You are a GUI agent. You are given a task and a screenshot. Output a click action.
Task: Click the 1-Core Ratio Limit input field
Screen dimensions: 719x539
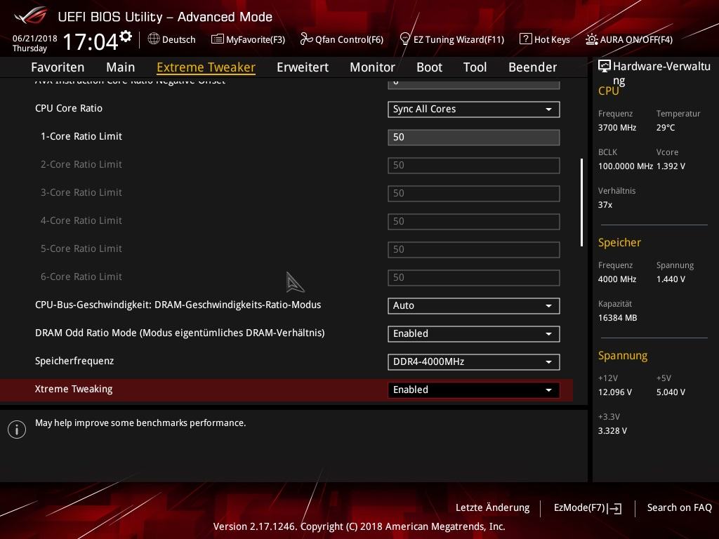pos(474,137)
